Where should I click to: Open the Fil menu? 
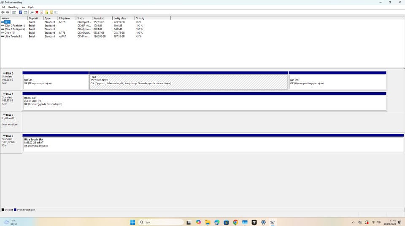[3, 7]
